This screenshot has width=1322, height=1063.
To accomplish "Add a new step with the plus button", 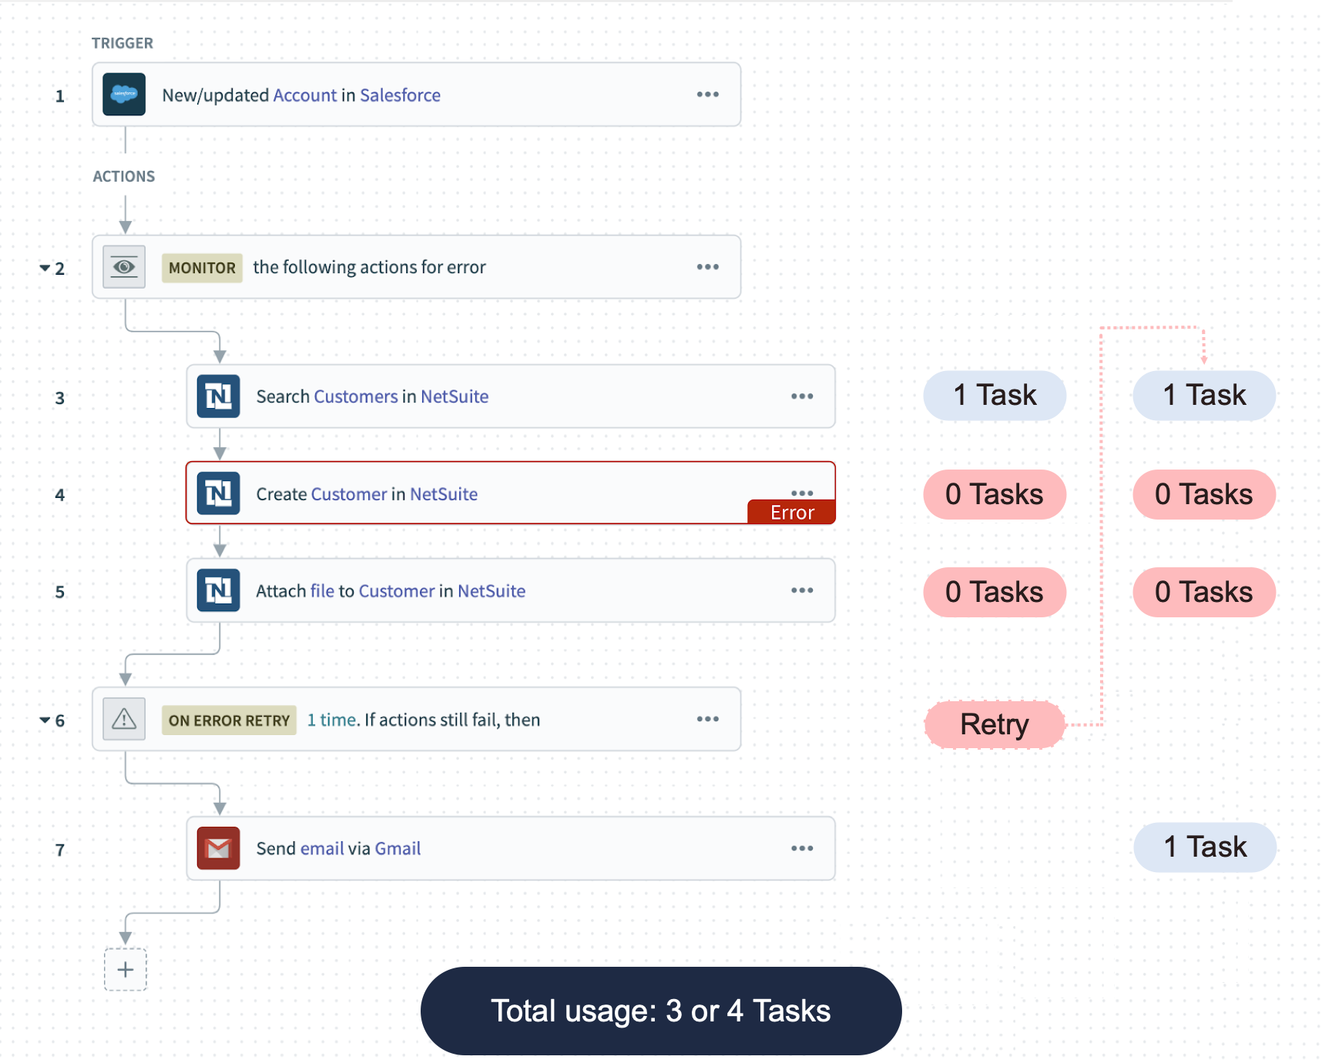I will 126,969.
